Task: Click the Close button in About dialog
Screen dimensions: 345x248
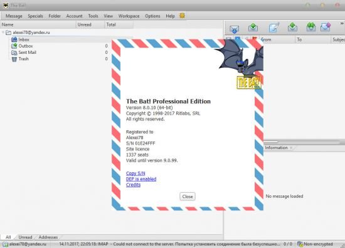Action: [x=188, y=197]
